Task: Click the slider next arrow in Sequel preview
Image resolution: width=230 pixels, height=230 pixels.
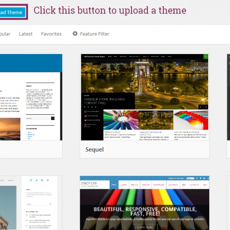Action: click(206, 107)
